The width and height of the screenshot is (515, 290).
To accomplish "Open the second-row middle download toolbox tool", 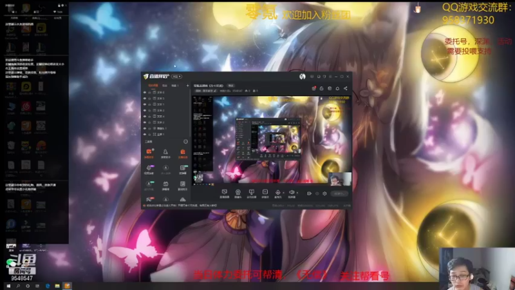I will coord(165,169).
